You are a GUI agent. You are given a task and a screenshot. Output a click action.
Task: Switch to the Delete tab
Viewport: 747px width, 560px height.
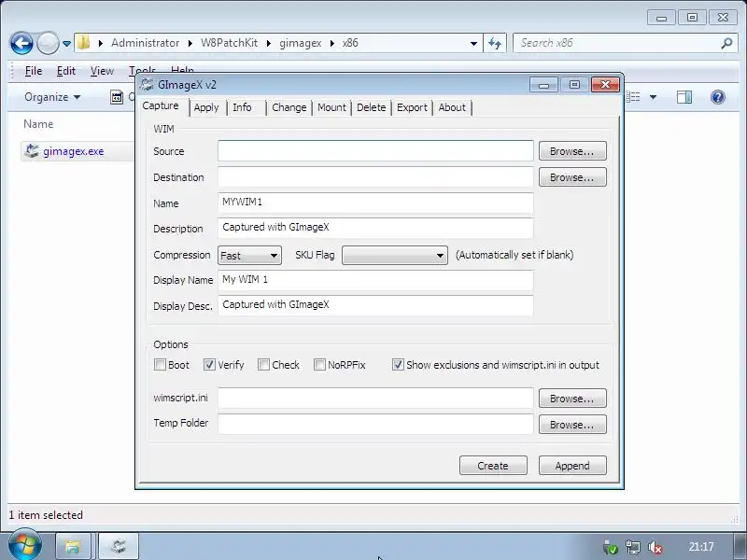(371, 107)
